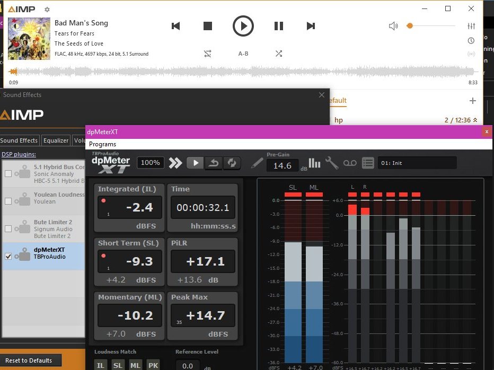
Task: Collapse the hp playlist group arrow
Action: tap(475, 120)
